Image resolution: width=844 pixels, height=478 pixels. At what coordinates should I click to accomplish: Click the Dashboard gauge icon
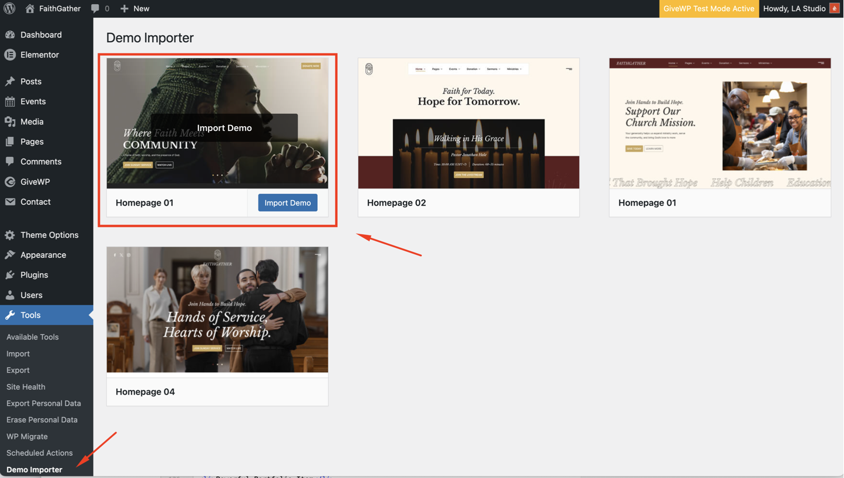(x=10, y=35)
